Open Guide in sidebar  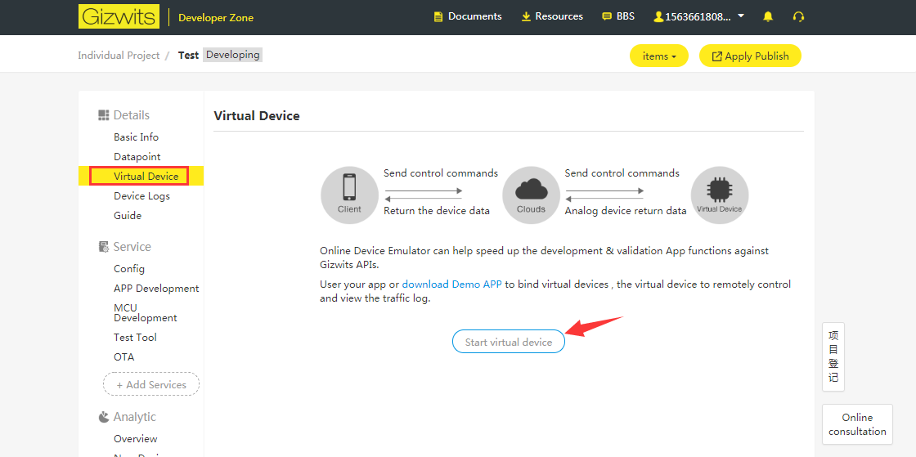click(x=128, y=215)
